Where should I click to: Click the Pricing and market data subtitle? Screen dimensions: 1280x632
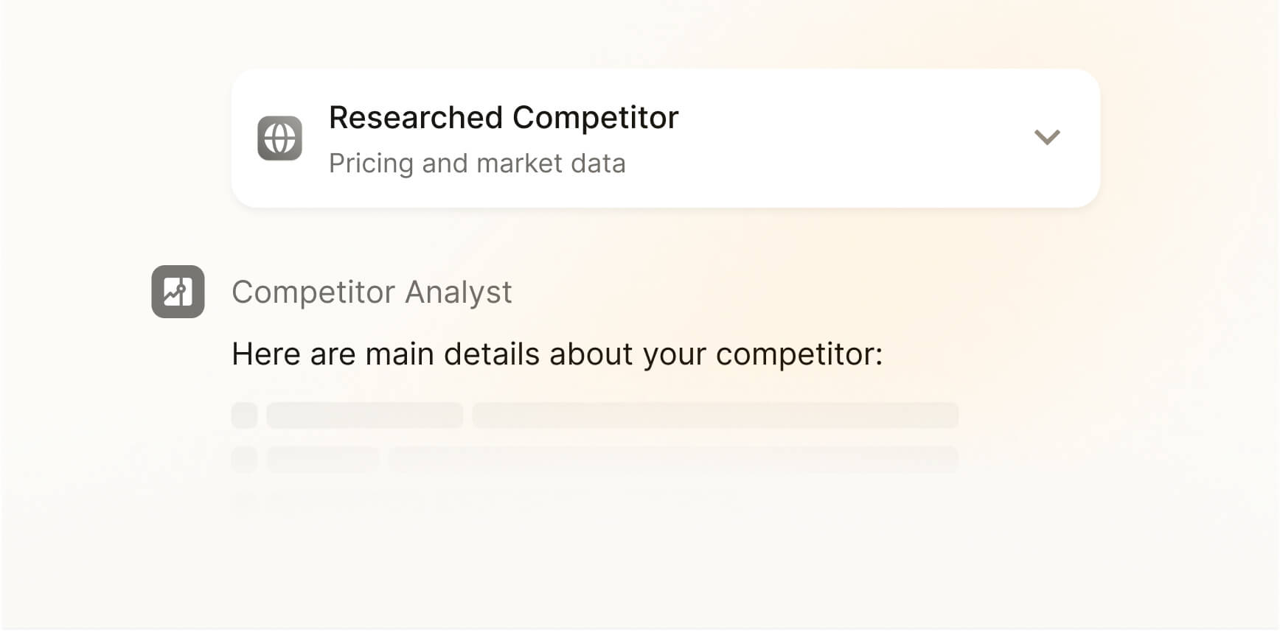coord(477,164)
